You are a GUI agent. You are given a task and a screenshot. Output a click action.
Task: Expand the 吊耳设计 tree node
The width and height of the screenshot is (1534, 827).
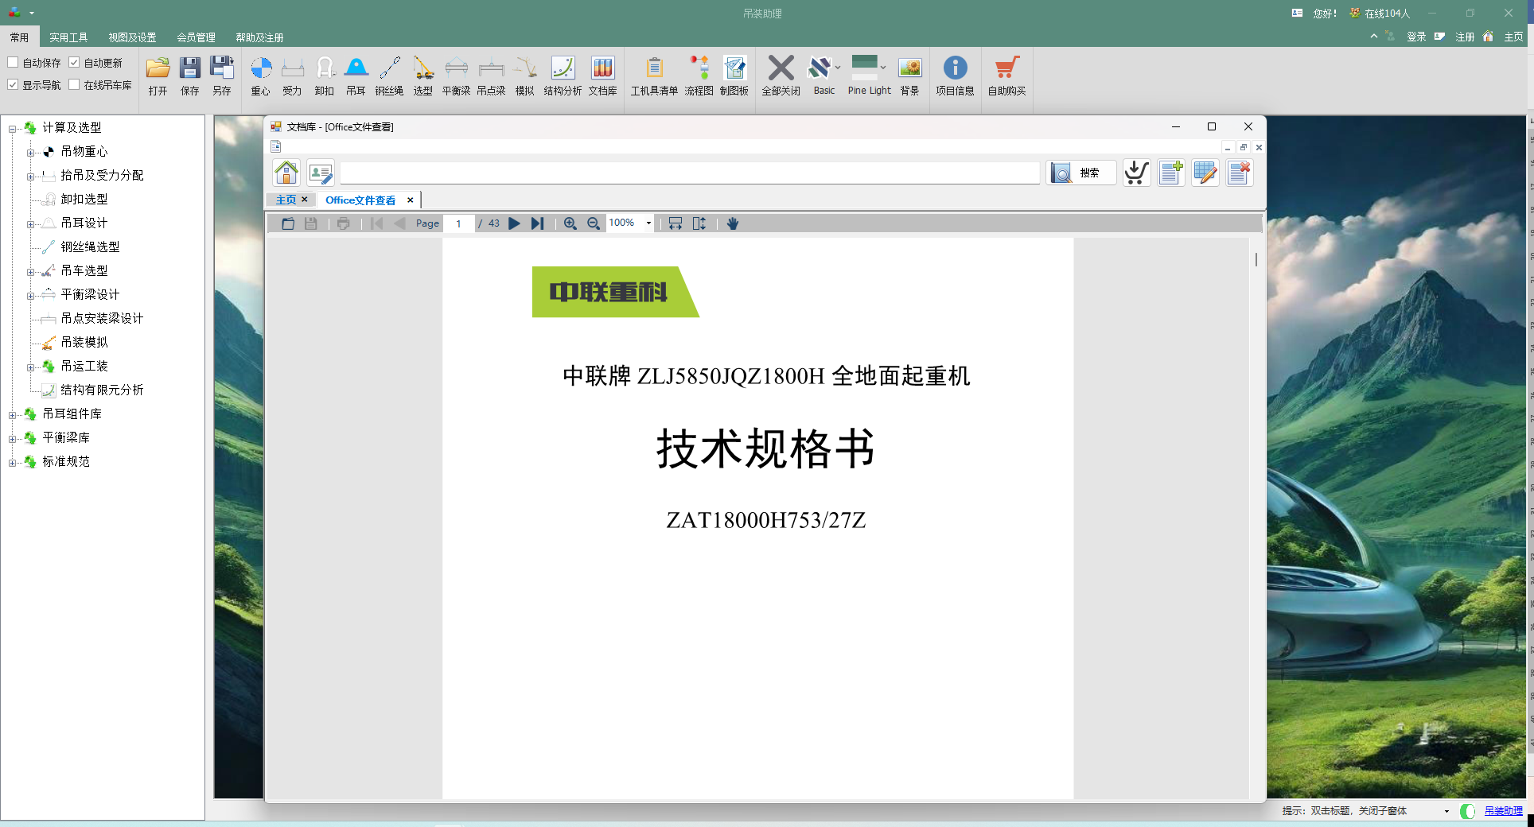(30, 224)
